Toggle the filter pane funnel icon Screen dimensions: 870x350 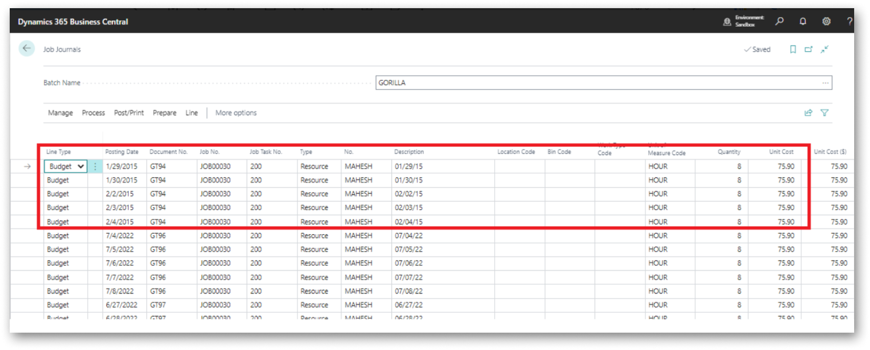coord(825,113)
